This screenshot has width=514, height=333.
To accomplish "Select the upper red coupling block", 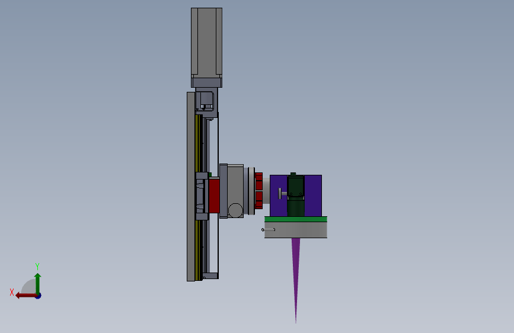I will [258, 181].
